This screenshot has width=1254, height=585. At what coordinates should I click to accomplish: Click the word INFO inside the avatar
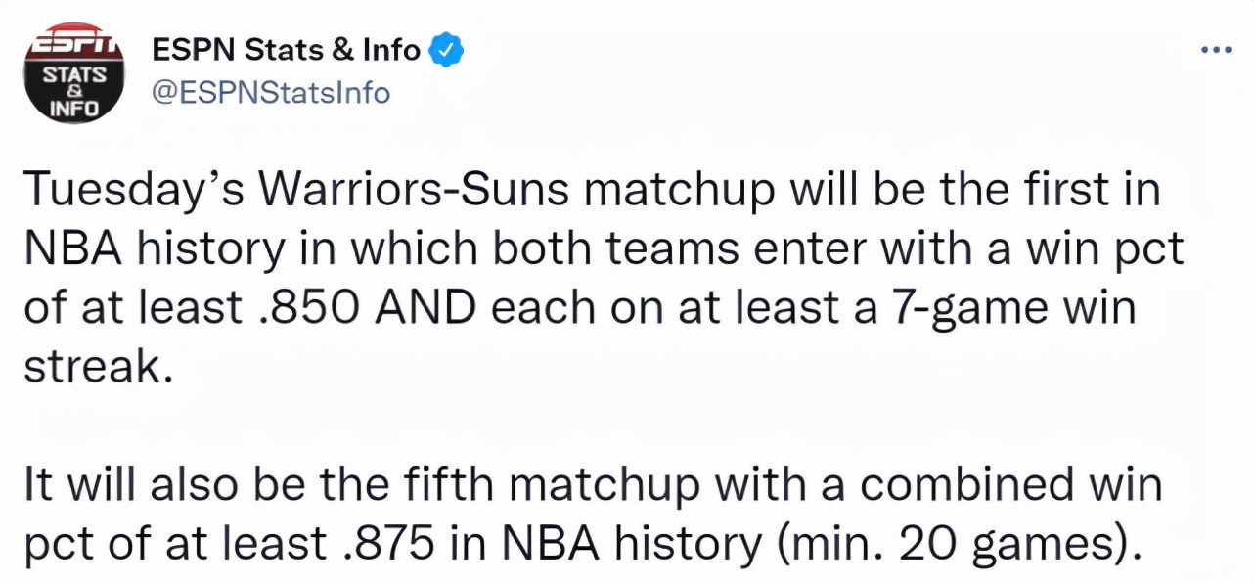(74, 107)
